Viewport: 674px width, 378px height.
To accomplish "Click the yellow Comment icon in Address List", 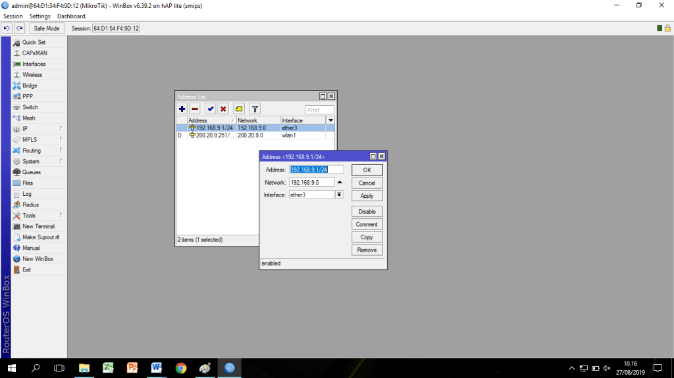I will [239, 109].
